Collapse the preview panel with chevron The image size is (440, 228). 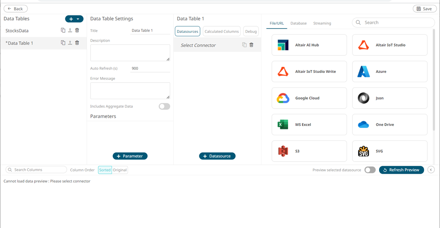(431, 170)
